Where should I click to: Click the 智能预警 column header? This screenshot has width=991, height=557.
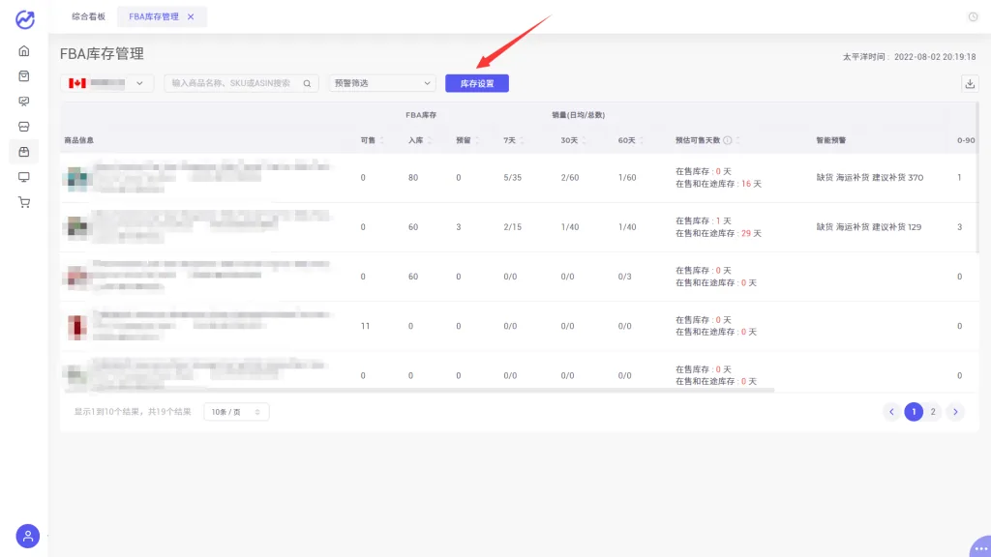click(x=830, y=140)
